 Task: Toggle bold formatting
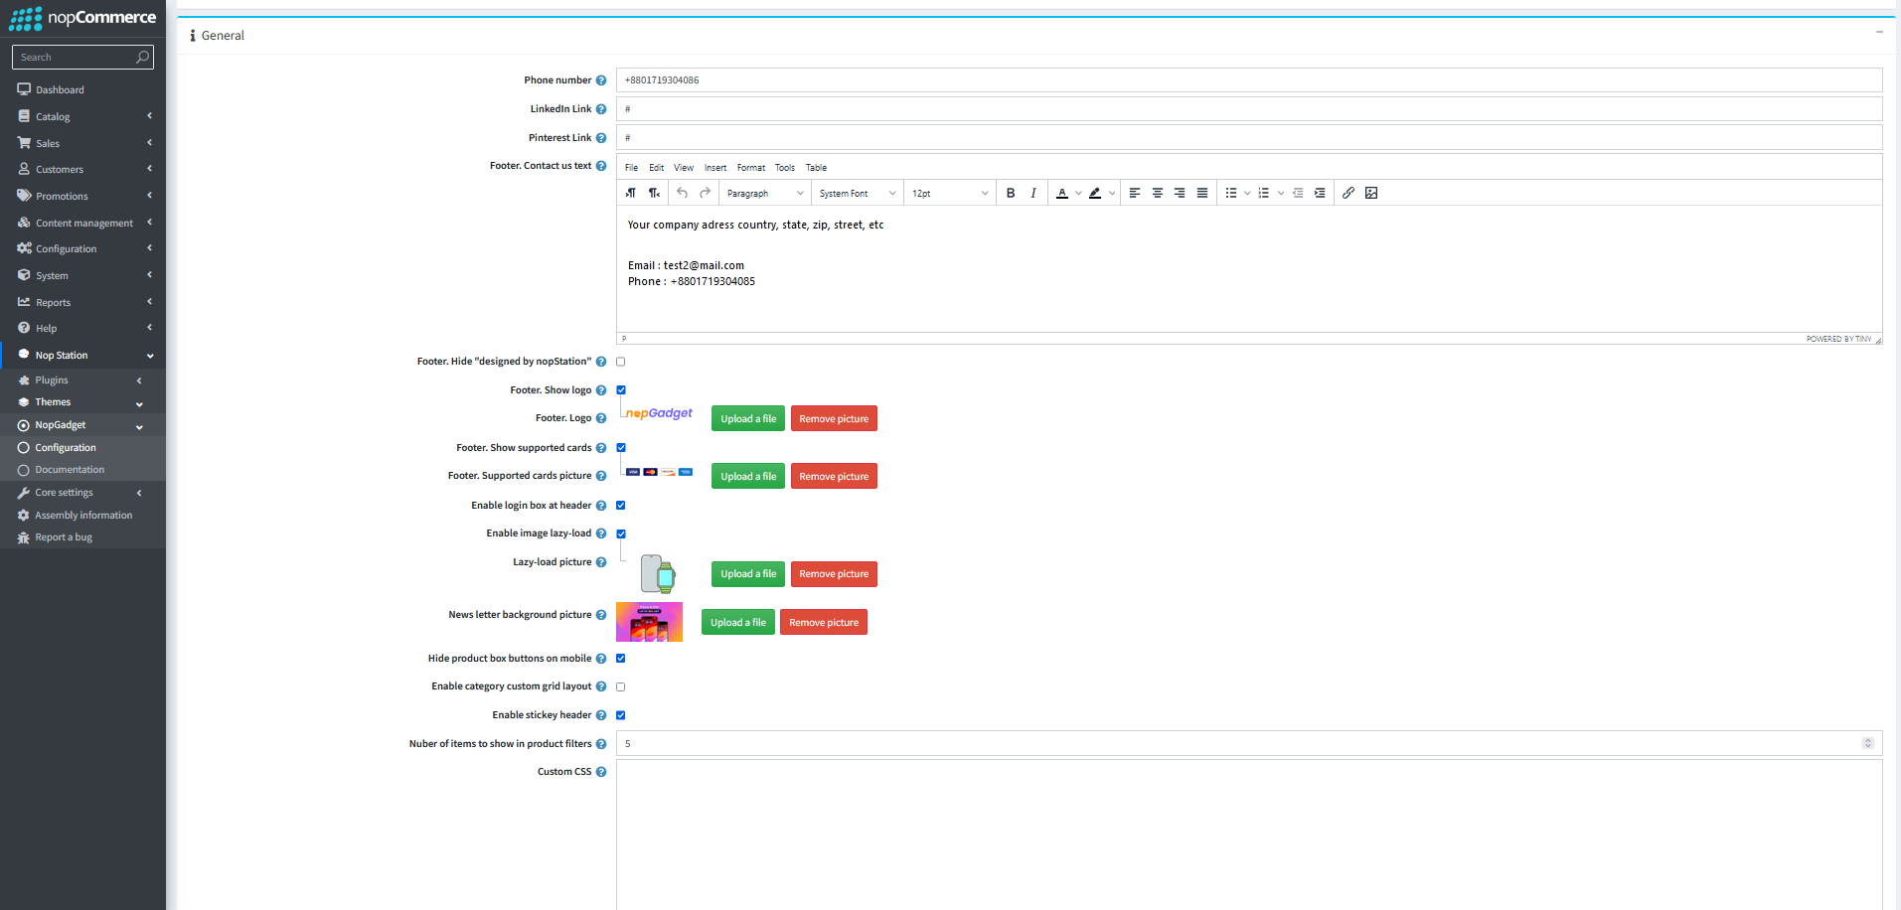(1011, 193)
